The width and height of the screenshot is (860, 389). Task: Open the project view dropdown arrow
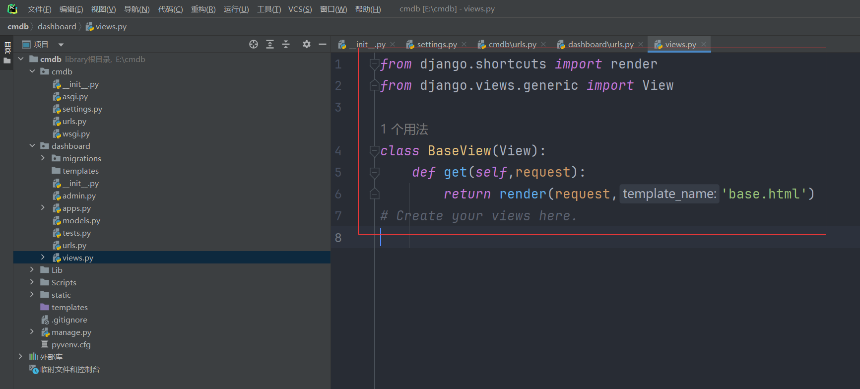[61, 45]
